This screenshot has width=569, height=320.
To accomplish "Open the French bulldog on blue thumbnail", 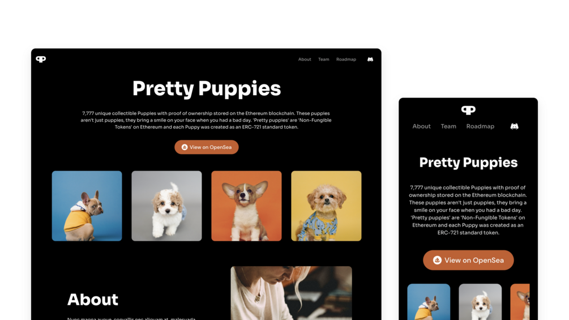I will [x=87, y=206].
